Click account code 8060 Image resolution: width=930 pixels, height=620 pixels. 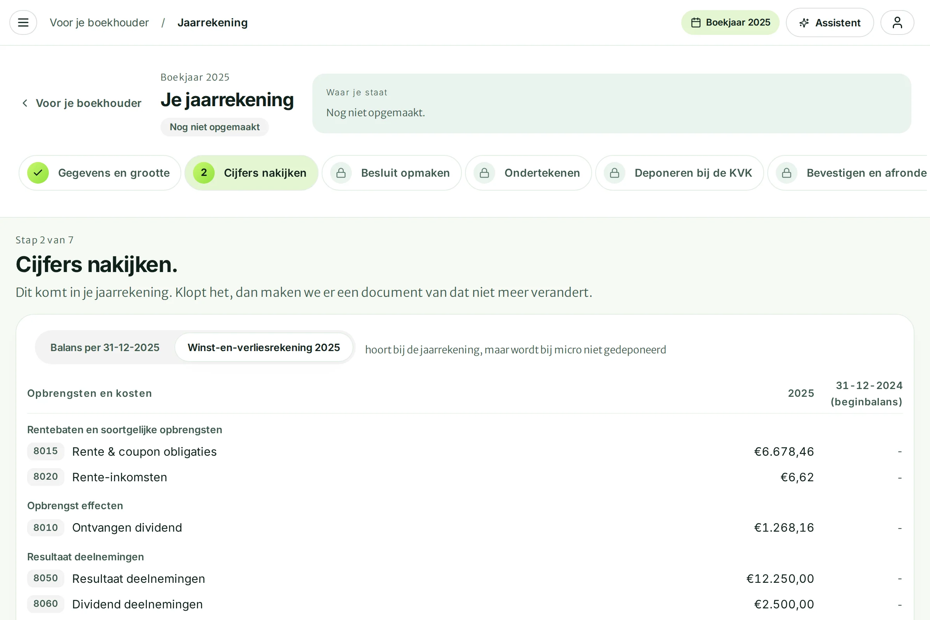[45, 604]
